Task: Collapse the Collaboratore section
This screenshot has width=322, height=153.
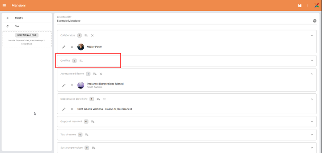Action: (x=312, y=36)
